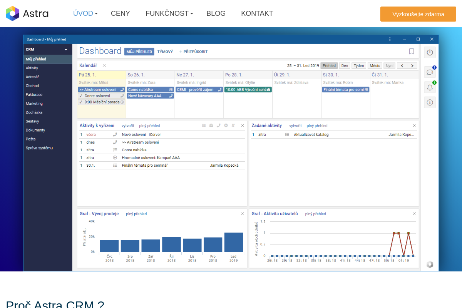
Task: Switch calendar to Měsíc view
Action: pyautogui.click(x=375, y=65)
